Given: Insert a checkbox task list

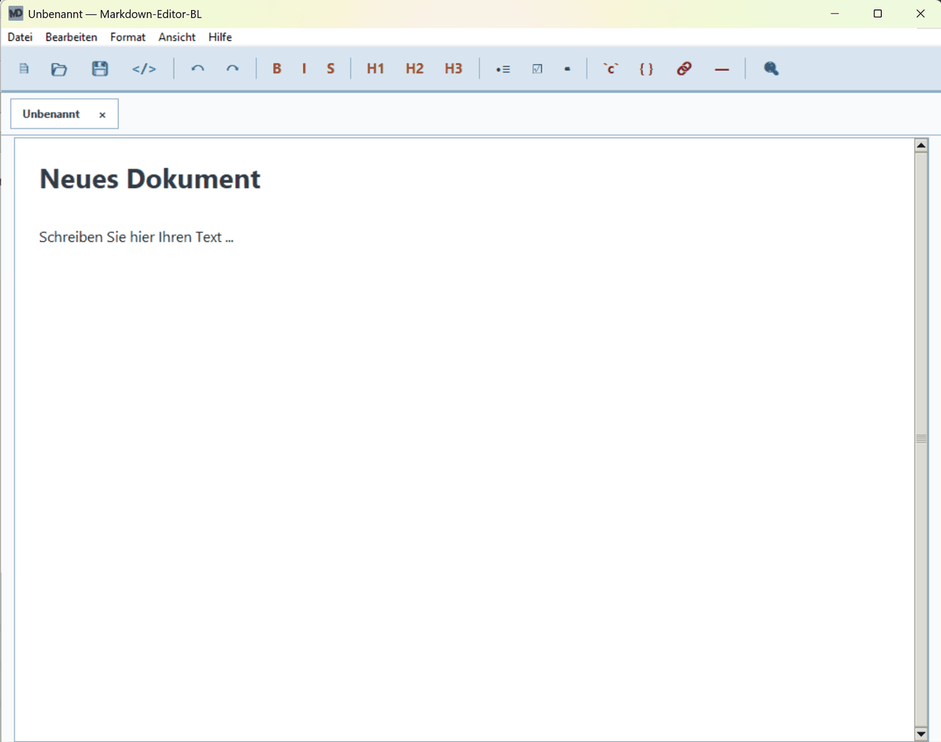Looking at the screenshot, I should click(537, 69).
